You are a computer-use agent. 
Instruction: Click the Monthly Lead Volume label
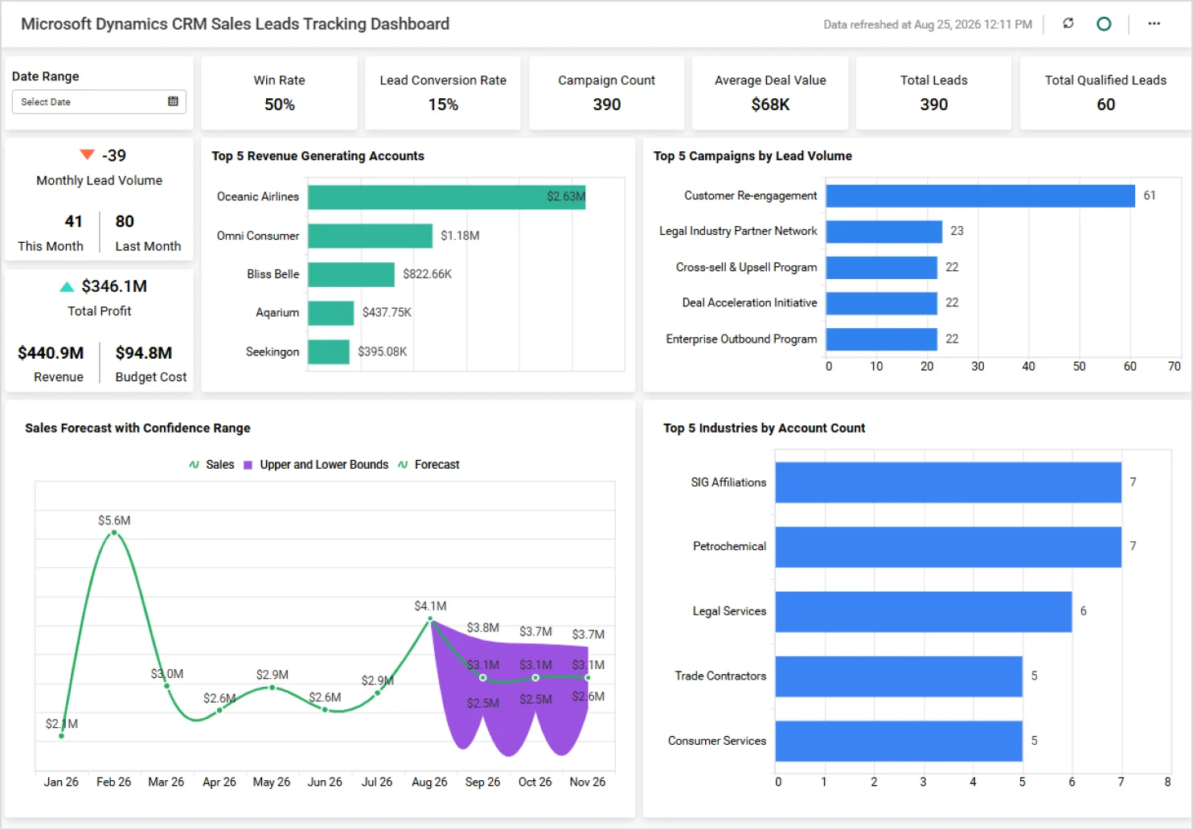[x=99, y=181]
